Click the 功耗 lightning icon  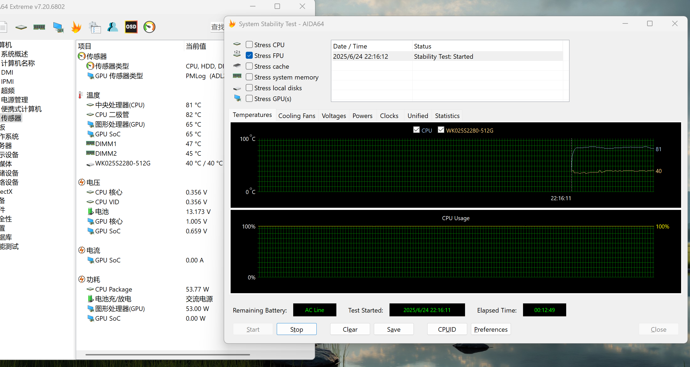(x=81, y=279)
